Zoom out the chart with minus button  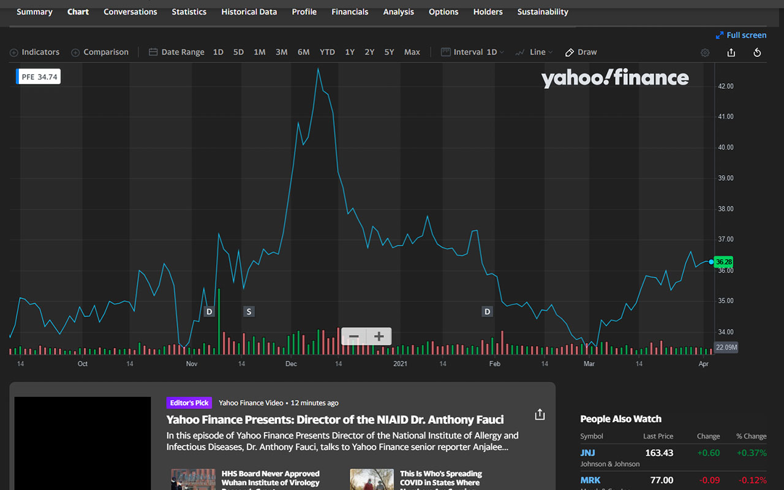(x=354, y=336)
